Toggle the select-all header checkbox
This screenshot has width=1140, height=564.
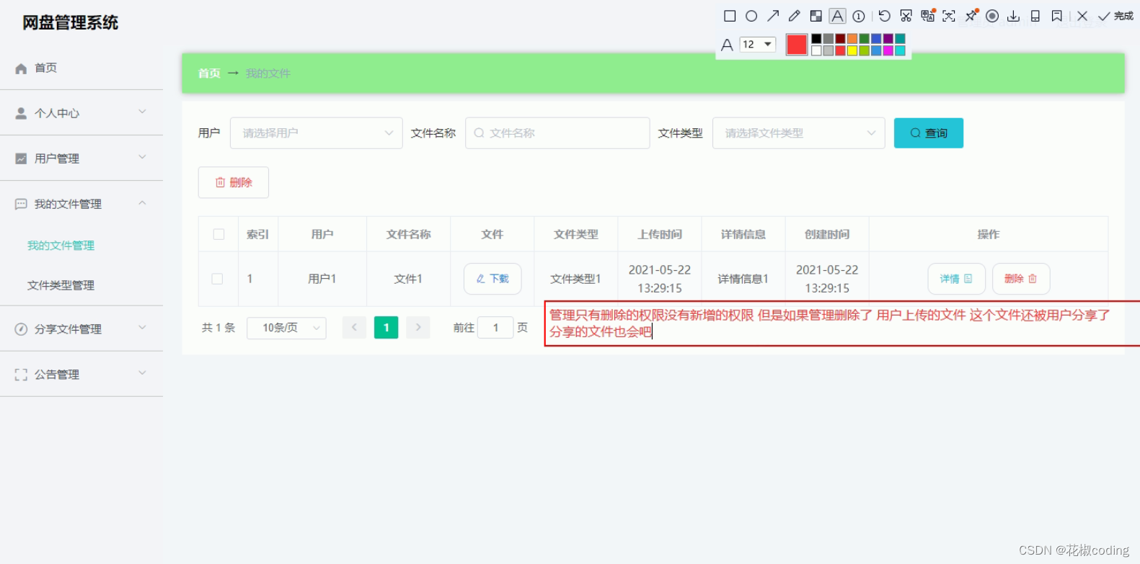(218, 234)
